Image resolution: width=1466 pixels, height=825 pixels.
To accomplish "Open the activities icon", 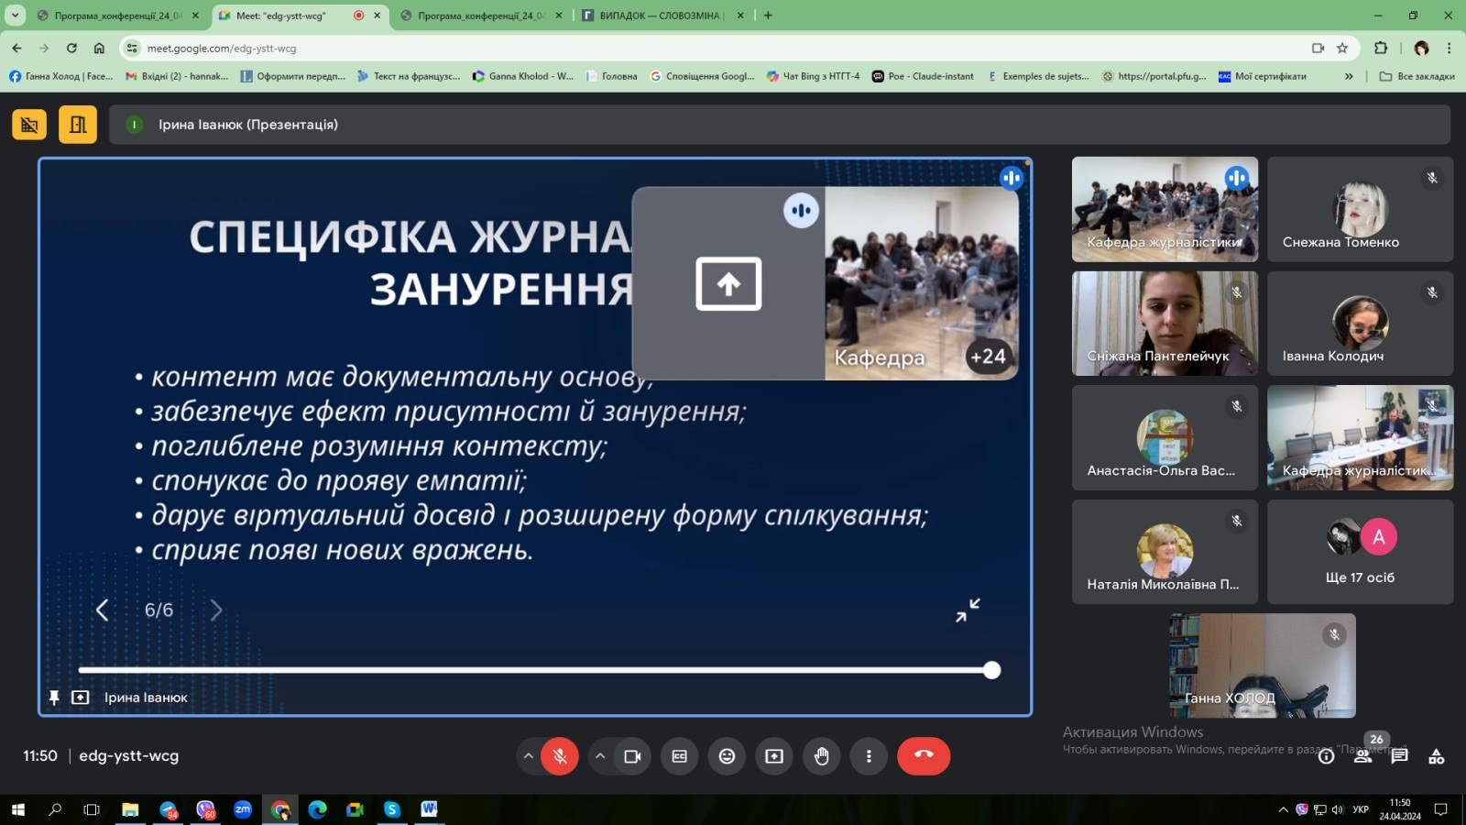I will (x=1436, y=756).
